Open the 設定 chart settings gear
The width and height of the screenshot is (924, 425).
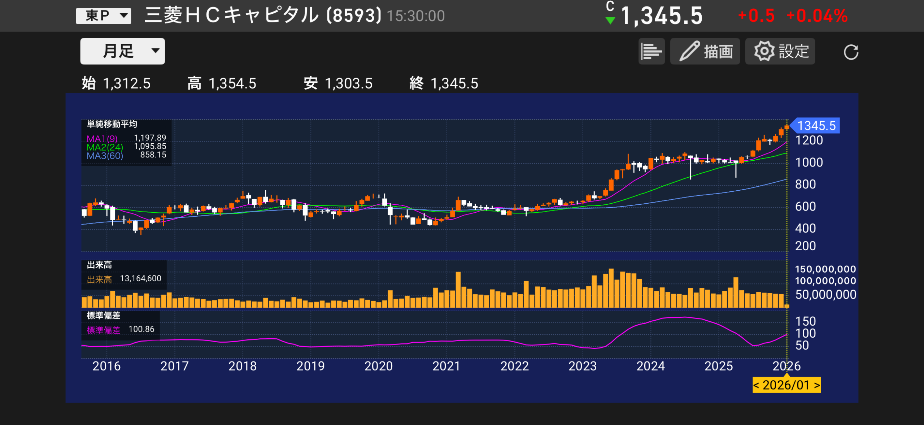click(x=780, y=51)
